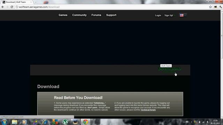Click the Sign Up! link

(x=169, y=15)
